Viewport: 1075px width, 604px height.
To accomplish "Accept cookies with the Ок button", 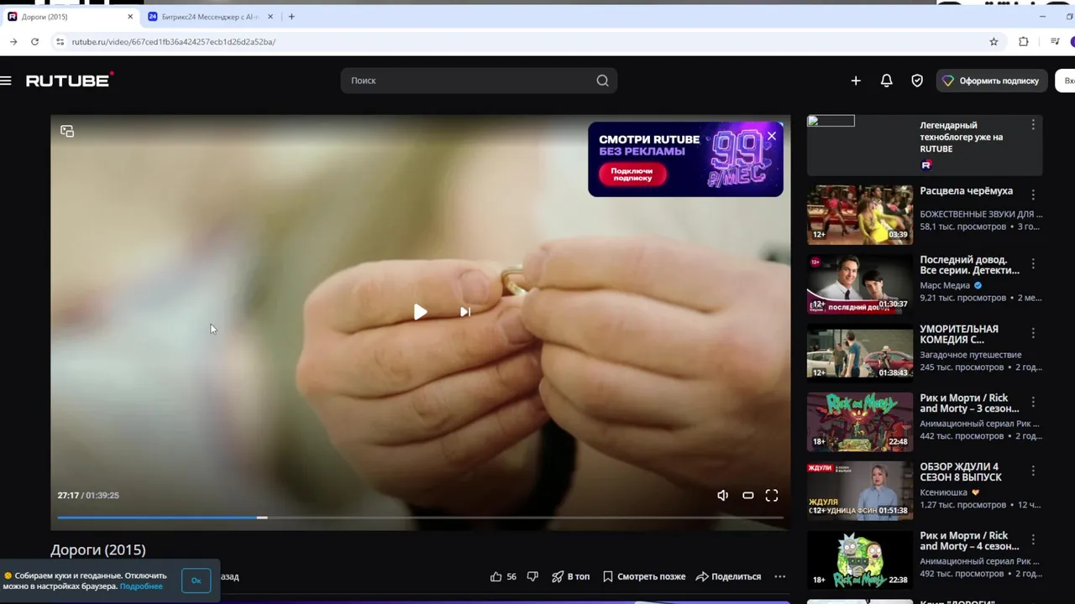I will (x=196, y=581).
